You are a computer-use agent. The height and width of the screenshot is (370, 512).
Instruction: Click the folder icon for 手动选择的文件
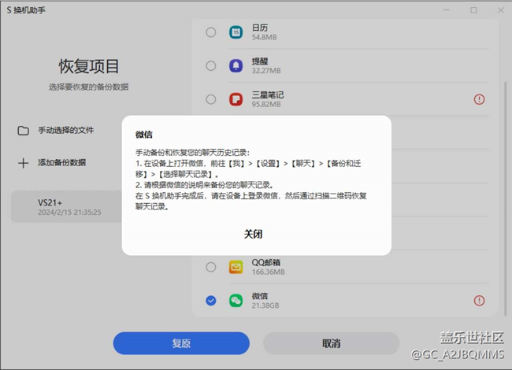coord(23,130)
